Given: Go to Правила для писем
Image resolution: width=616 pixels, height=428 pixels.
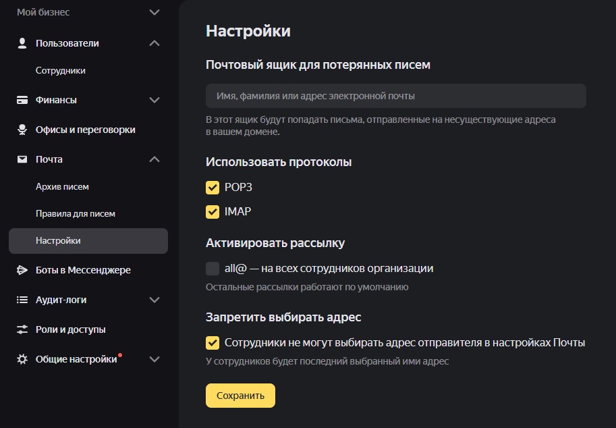Looking at the screenshot, I should click(76, 214).
